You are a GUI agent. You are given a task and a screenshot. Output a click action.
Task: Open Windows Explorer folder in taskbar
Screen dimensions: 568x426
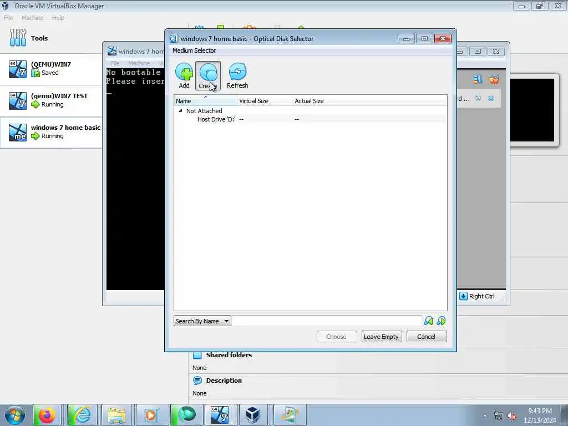pos(116,415)
